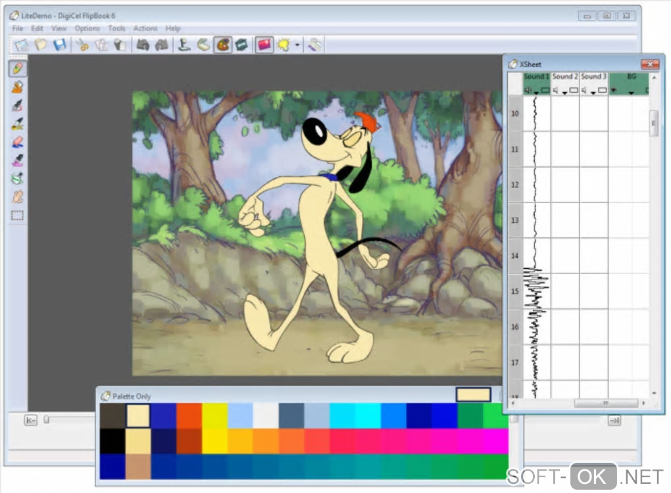Click the camera capture stand icon
This screenshot has height=493, width=671.
(184, 45)
